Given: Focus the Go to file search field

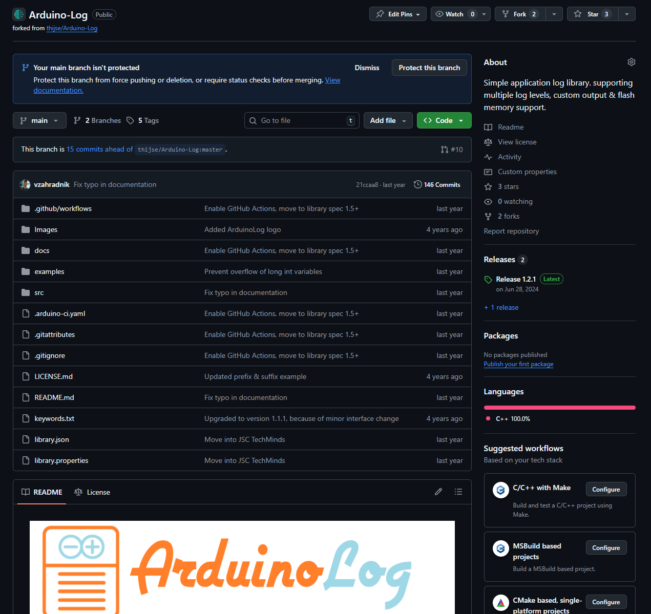Looking at the screenshot, I should click(302, 120).
